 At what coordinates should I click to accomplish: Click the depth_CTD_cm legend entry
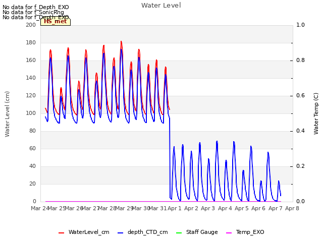point(143,232)
